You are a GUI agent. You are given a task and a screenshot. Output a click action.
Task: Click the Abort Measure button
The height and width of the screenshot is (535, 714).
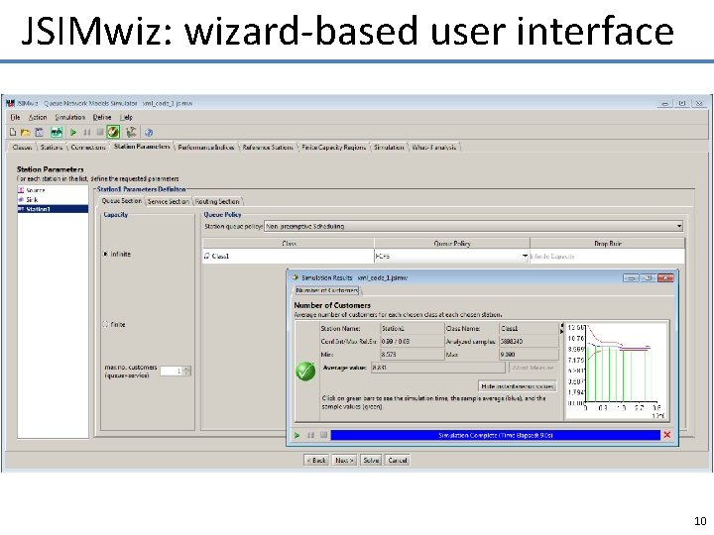(x=533, y=368)
